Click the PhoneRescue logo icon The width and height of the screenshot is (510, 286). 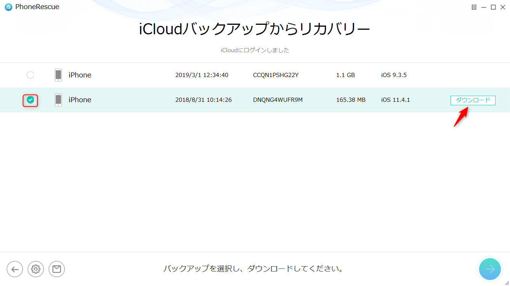[x=8, y=7]
